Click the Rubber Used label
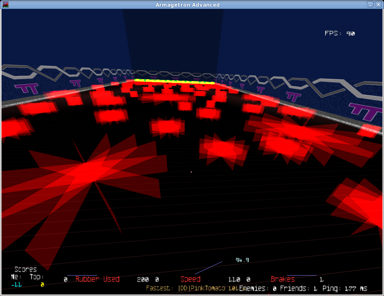384x296 pixels. (x=97, y=279)
